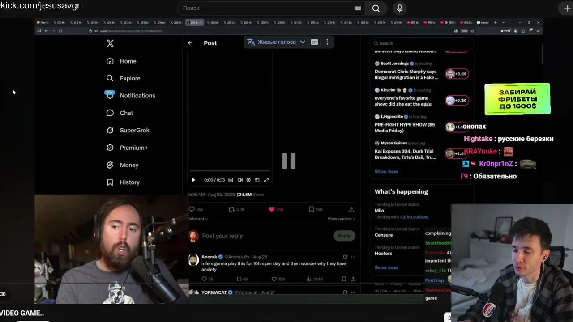Open Scott Jennings live space
573x322 pixels.
pos(421,71)
